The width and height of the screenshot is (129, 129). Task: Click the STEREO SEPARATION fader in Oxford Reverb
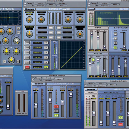coord(98,37)
